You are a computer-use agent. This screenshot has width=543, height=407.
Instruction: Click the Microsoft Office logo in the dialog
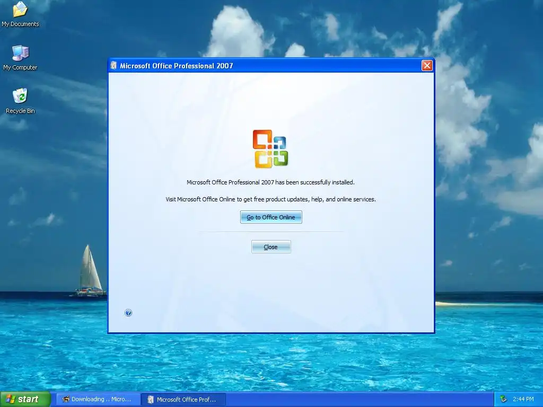pos(270,149)
